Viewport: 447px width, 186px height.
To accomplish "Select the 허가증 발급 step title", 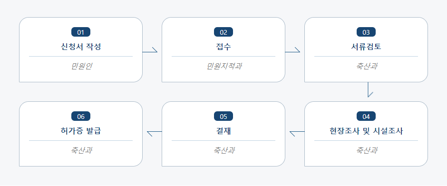I will tap(81, 131).
